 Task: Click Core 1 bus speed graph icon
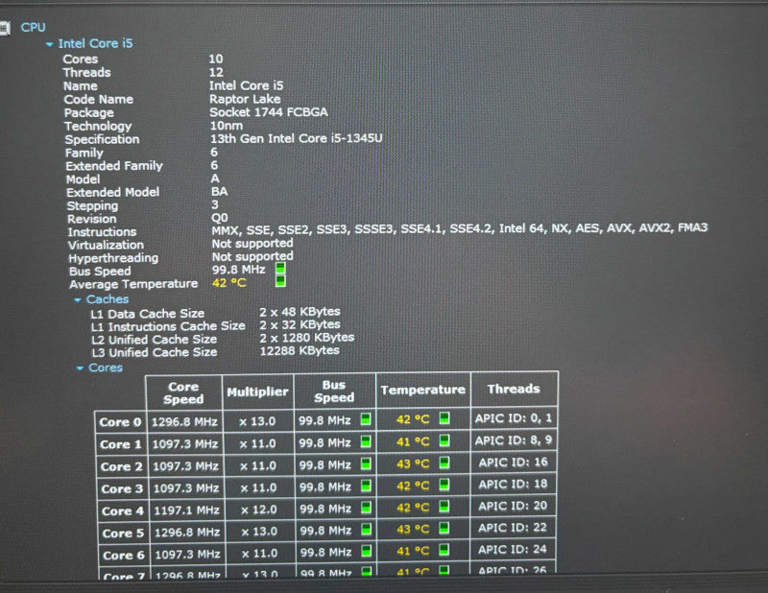pyautogui.click(x=366, y=441)
